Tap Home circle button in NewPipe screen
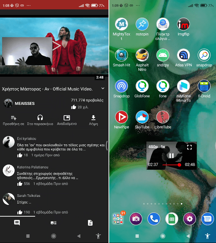The width and height of the screenshot is (216, 243). point(54,236)
